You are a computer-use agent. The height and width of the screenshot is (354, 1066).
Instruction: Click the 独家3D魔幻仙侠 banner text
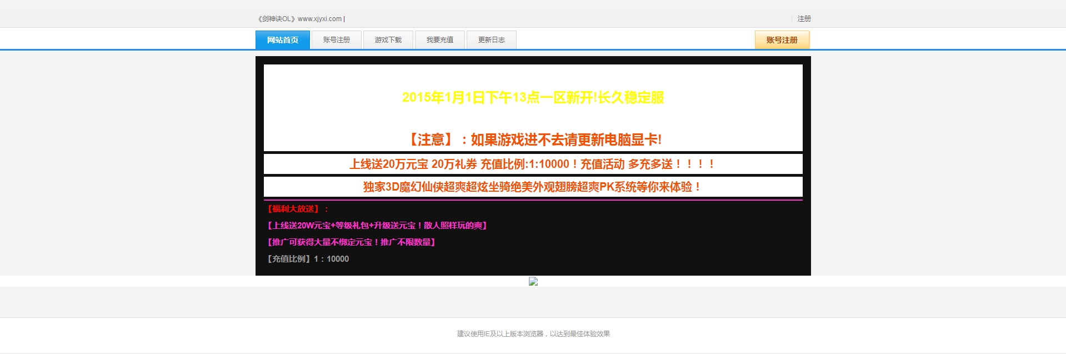pyautogui.click(x=533, y=187)
